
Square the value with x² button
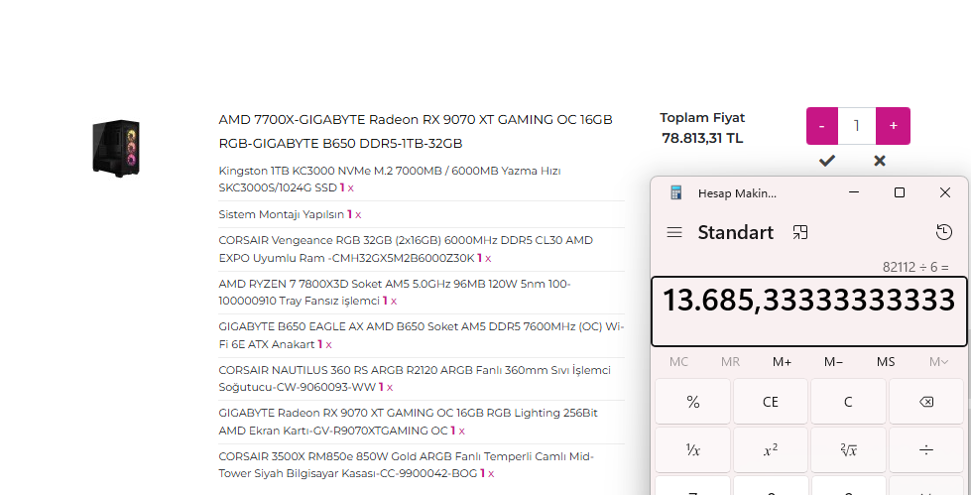[771, 449]
